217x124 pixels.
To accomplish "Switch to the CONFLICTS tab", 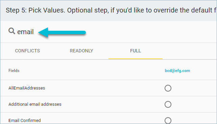I will pyautogui.click(x=27, y=51).
